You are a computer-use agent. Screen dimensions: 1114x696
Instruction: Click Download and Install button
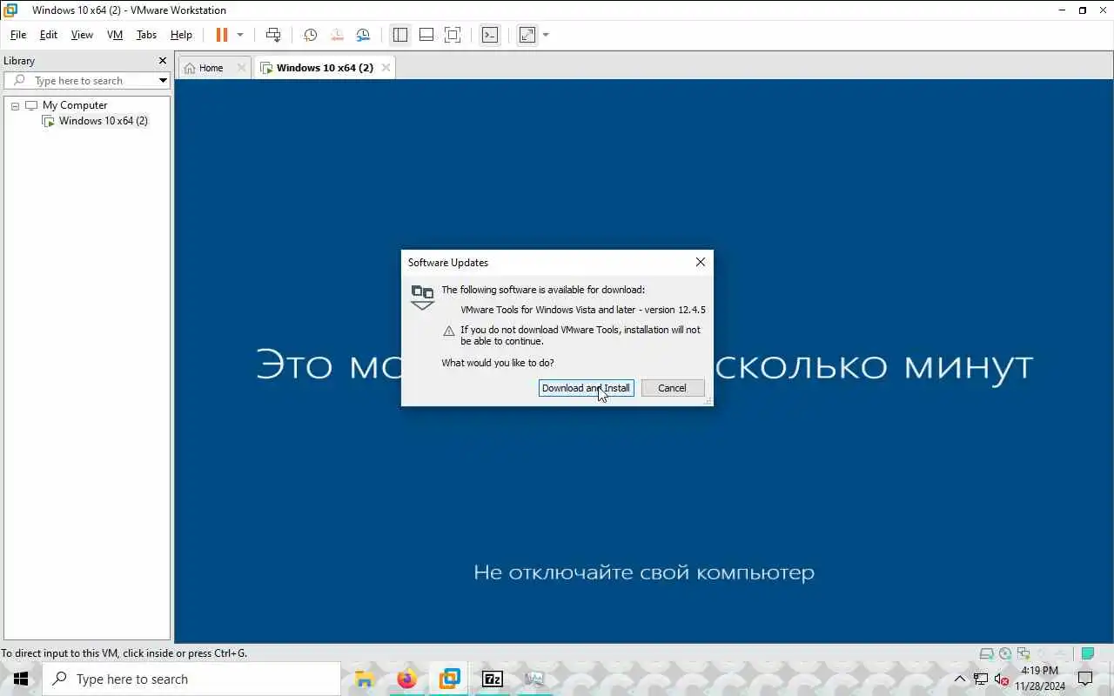pos(586,388)
